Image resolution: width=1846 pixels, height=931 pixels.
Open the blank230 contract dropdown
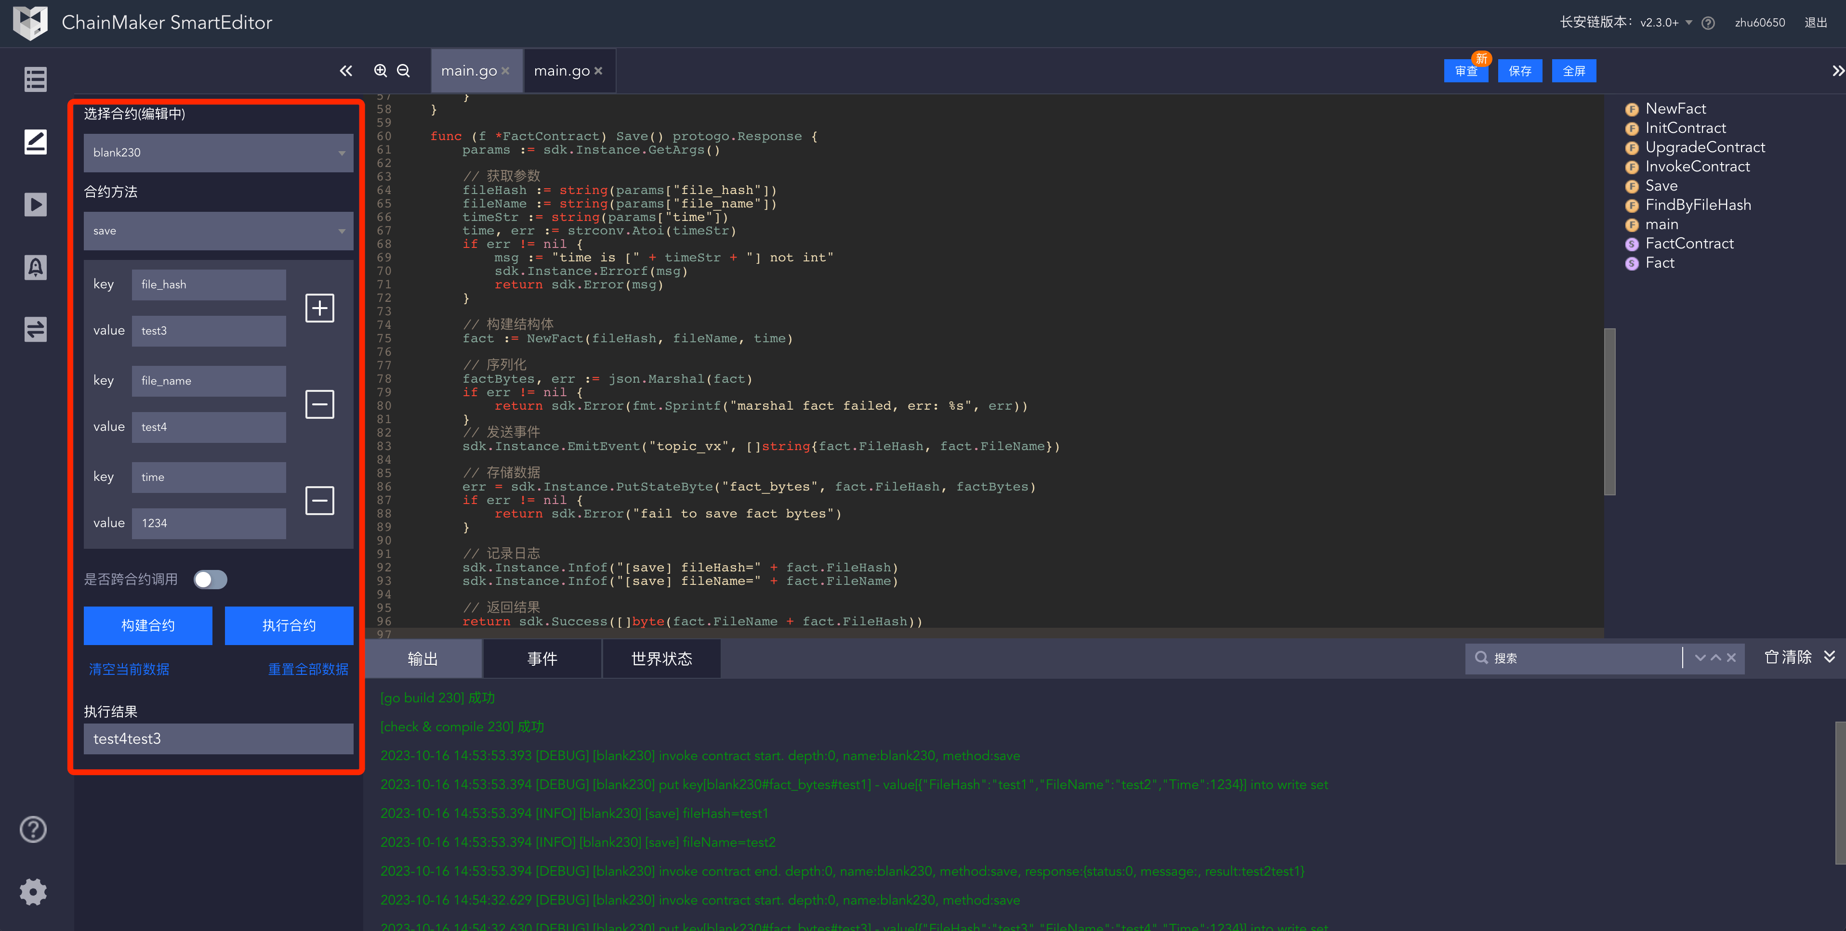[x=218, y=153]
